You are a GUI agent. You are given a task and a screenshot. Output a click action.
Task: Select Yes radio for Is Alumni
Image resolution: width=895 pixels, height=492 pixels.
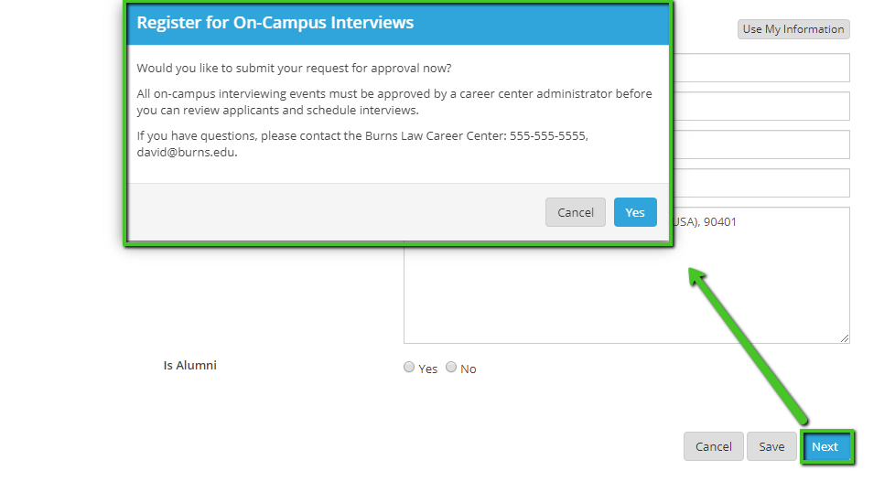point(409,368)
